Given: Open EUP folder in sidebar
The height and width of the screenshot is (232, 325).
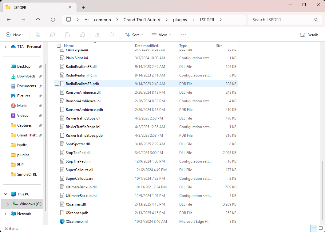Looking at the screenshot, I should click(20, 165).
